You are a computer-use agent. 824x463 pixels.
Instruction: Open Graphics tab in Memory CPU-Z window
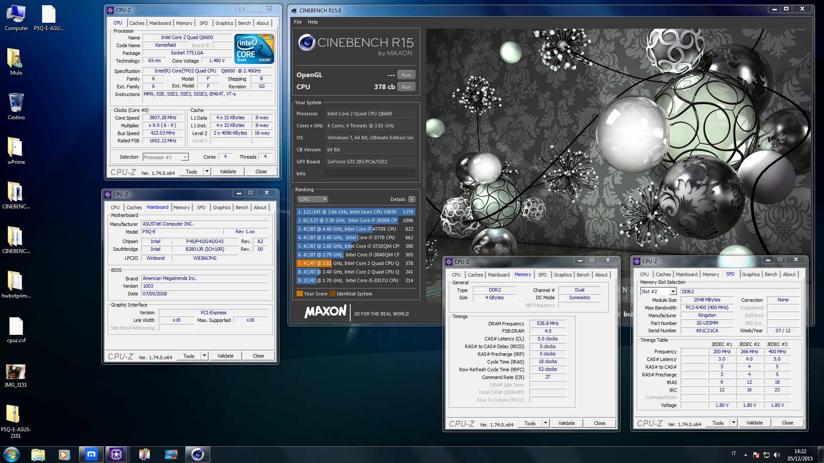[x=563, y=275]
